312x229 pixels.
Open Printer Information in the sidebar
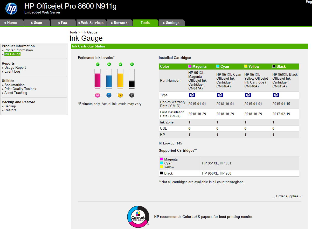coord(19,50)
